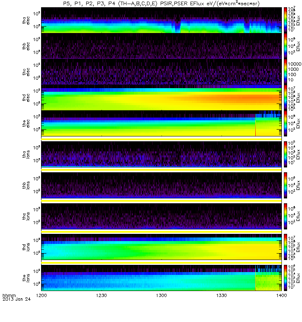Image resolution: width=302 pixels, height=322 pixels.
Task: Select the 'thd elec' panel label
Action: click(26, 97)
